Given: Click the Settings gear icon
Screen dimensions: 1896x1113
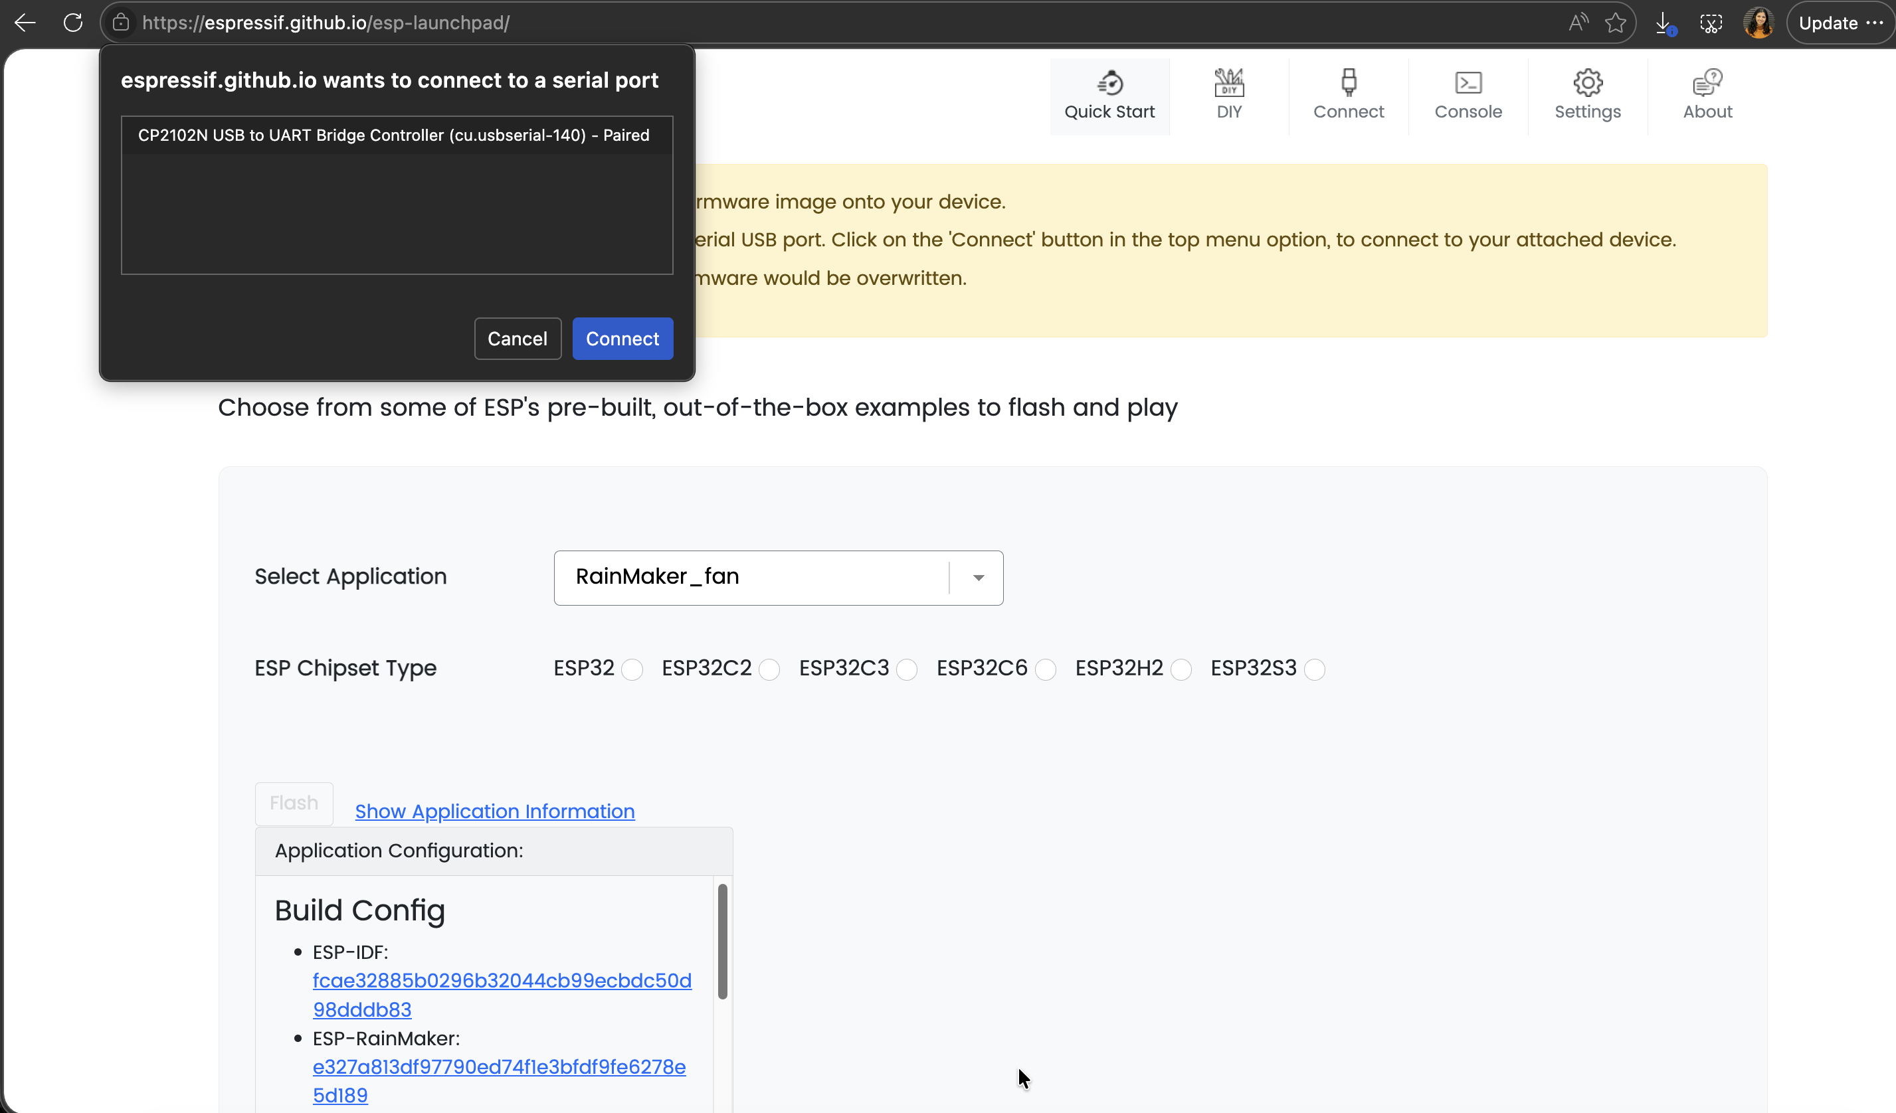Looking at the screenshot, I should [x=1588, y=83].
